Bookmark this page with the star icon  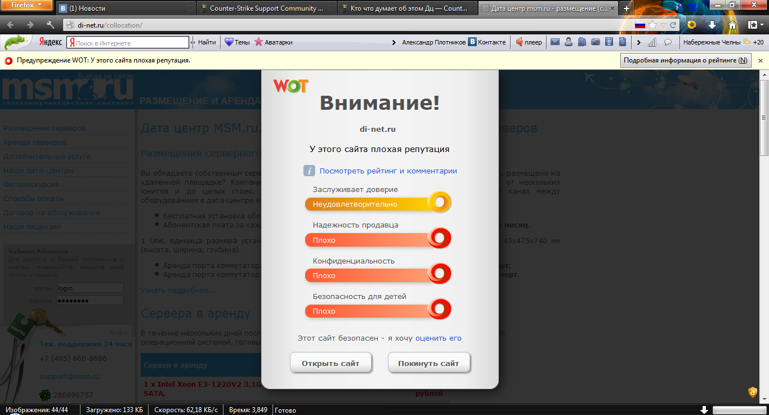click(x=652, y=25)
